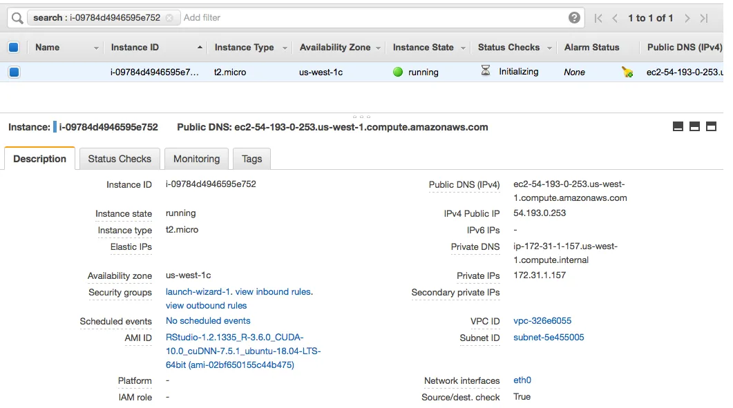Sort by the Instance ID ascending arrow

(x=200, y=47)
